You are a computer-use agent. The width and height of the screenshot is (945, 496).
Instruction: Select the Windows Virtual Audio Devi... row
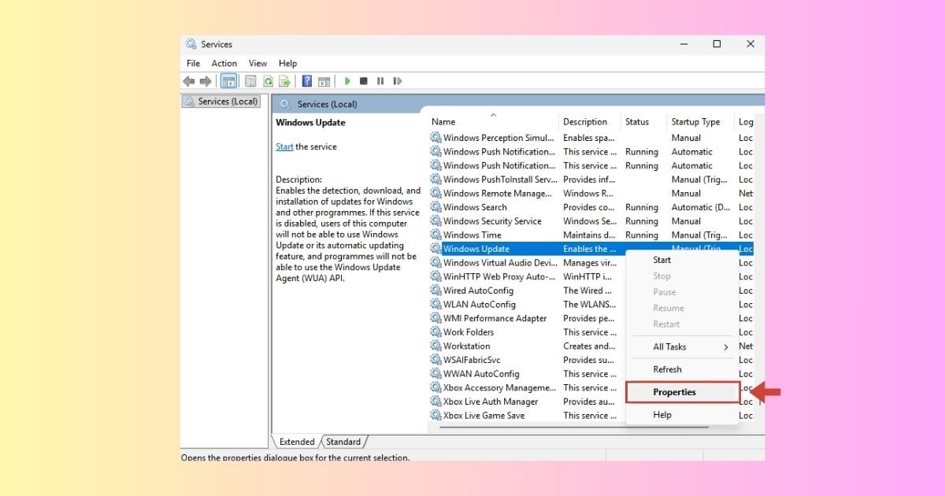coord(527,263)
